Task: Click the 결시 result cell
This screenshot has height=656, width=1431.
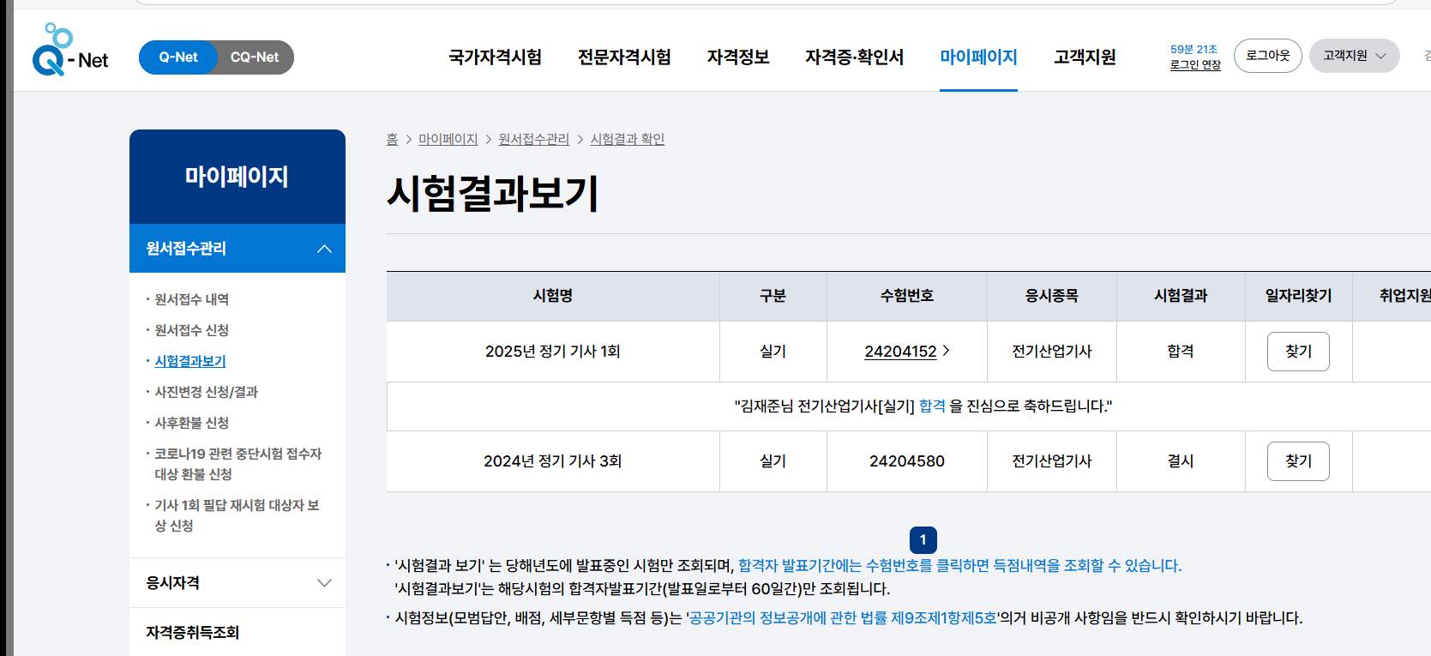Action: (x=1181, y=461)
